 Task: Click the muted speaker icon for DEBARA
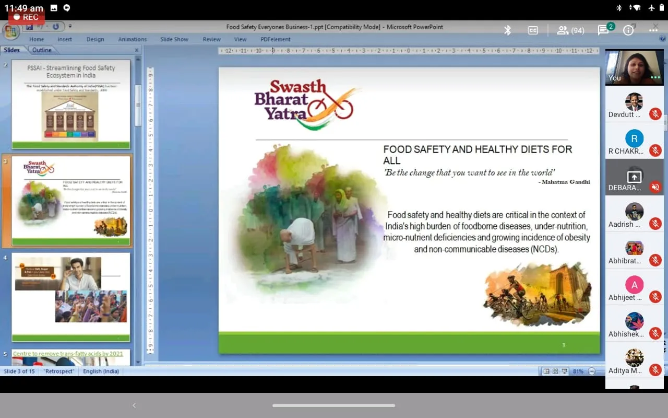pos(655,187)
